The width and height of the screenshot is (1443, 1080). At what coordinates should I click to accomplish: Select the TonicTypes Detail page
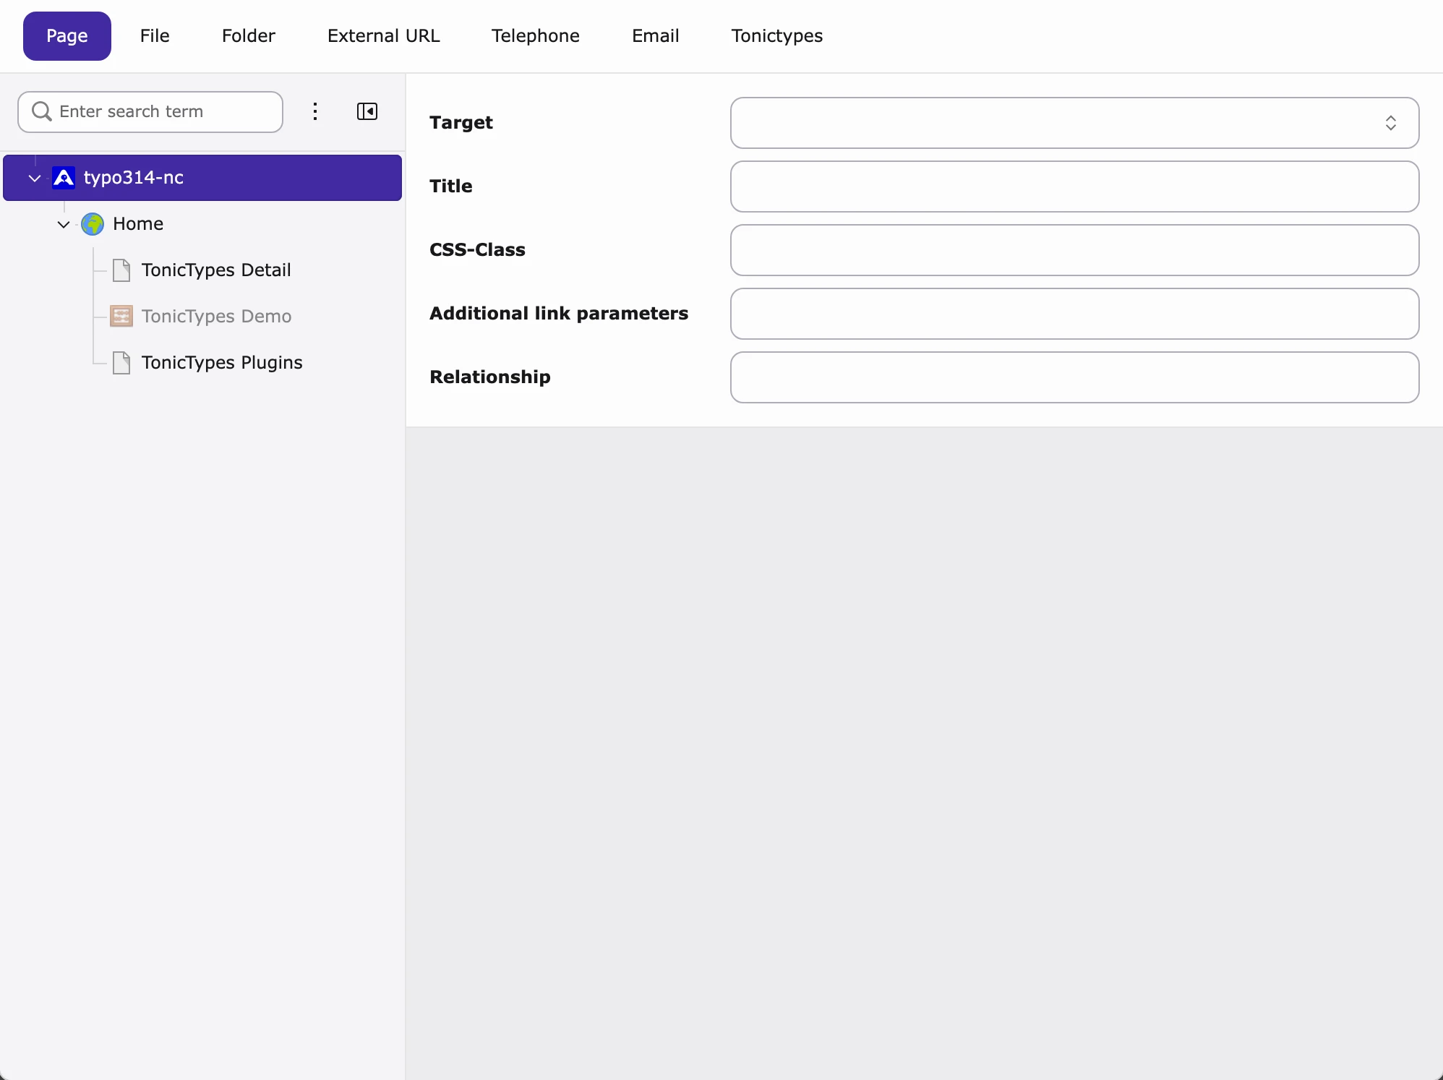pos(216,270)
